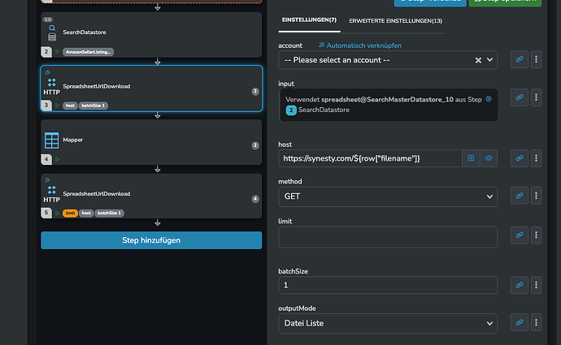Run step 4 Mapper play icon

[x=57, y=159]
